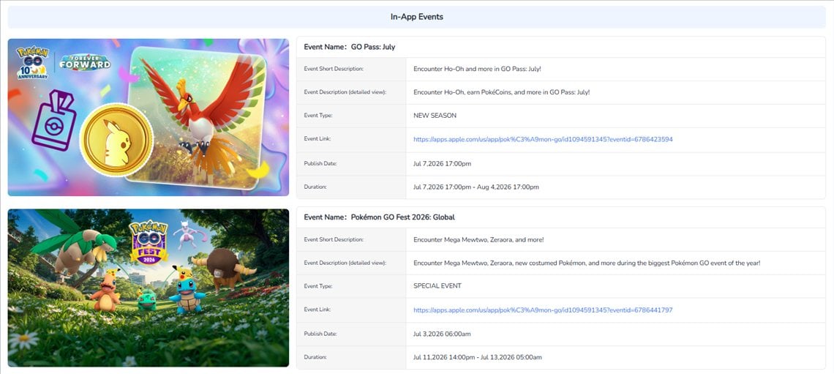834x374 pixels.
Task: Click the 'SPECIAL EVENT' event type value
Action: (437, 285)
